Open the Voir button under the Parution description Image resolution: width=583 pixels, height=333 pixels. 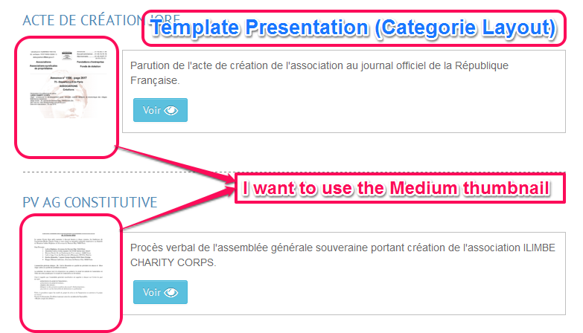[x=160, y=110]
